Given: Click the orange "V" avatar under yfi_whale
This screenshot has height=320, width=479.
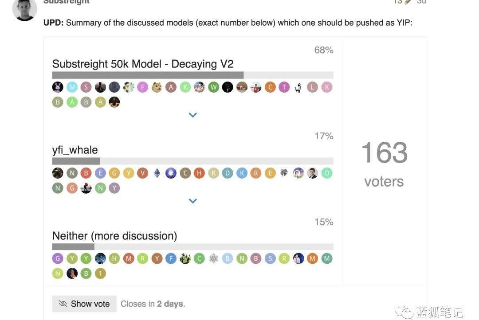Looking at the screenshot, I should [142, 173].
